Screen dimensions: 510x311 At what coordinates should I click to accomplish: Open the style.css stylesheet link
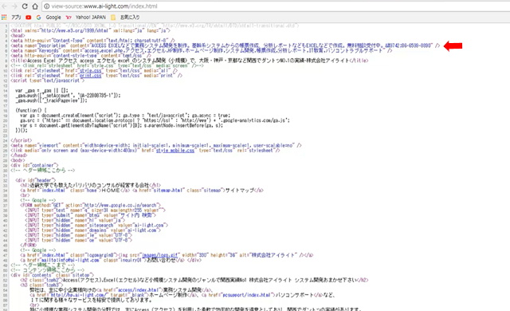coord(90,71)
